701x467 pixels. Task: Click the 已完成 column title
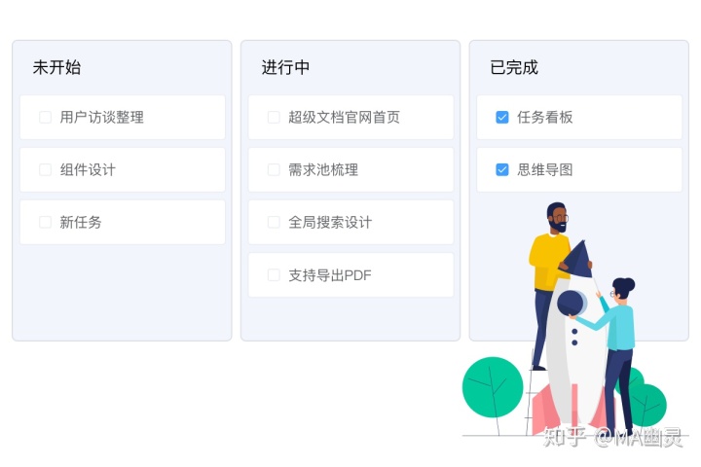tap(514, 67)
